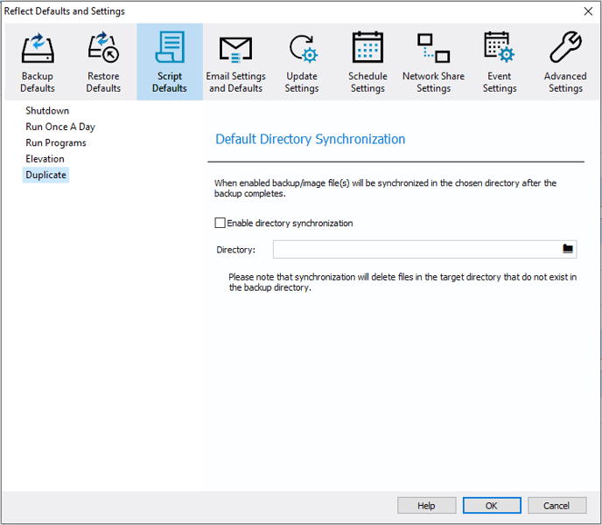
Task: Open the Backup Defaults section
Action: [38, 61]
